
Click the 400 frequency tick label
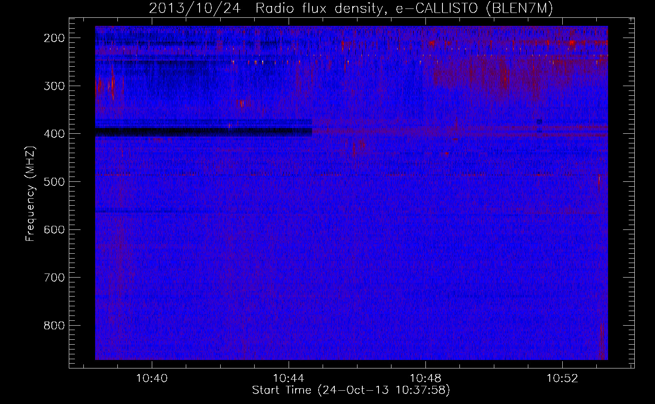(x=54, y=134)
